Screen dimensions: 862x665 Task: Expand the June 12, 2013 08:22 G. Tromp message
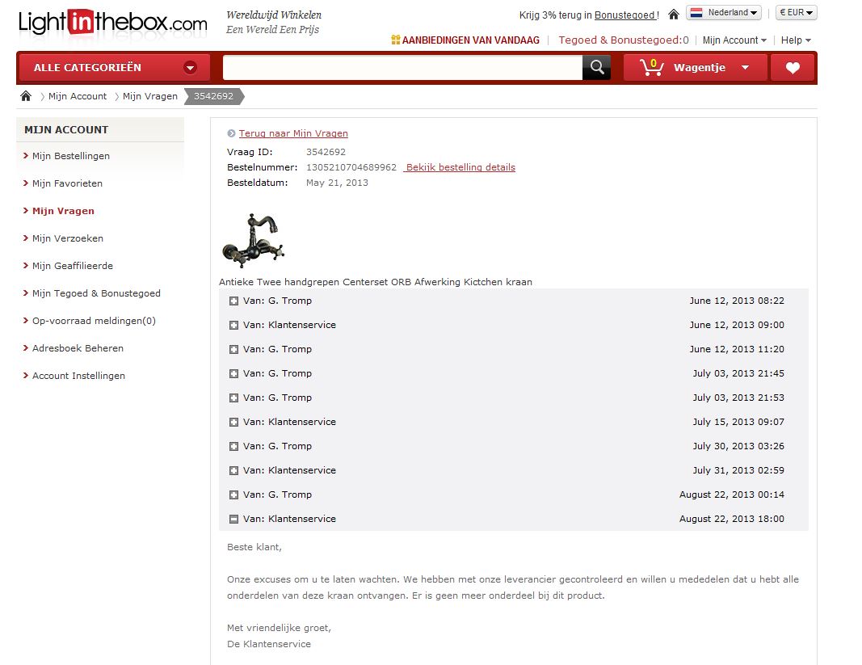click(233, 301)
